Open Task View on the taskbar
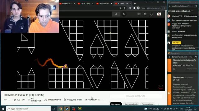Image resolution: width=199 pixels, height=111 pixels. (54, 109)
